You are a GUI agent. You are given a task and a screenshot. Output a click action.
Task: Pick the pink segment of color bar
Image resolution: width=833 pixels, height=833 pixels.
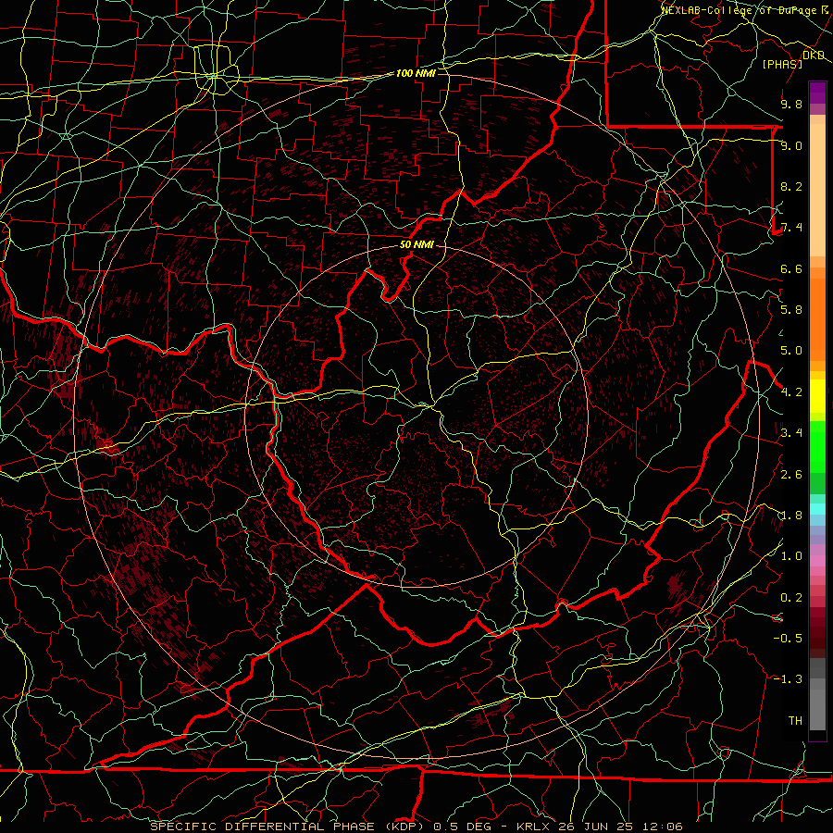pyautogui.click(x=817, y=561)
